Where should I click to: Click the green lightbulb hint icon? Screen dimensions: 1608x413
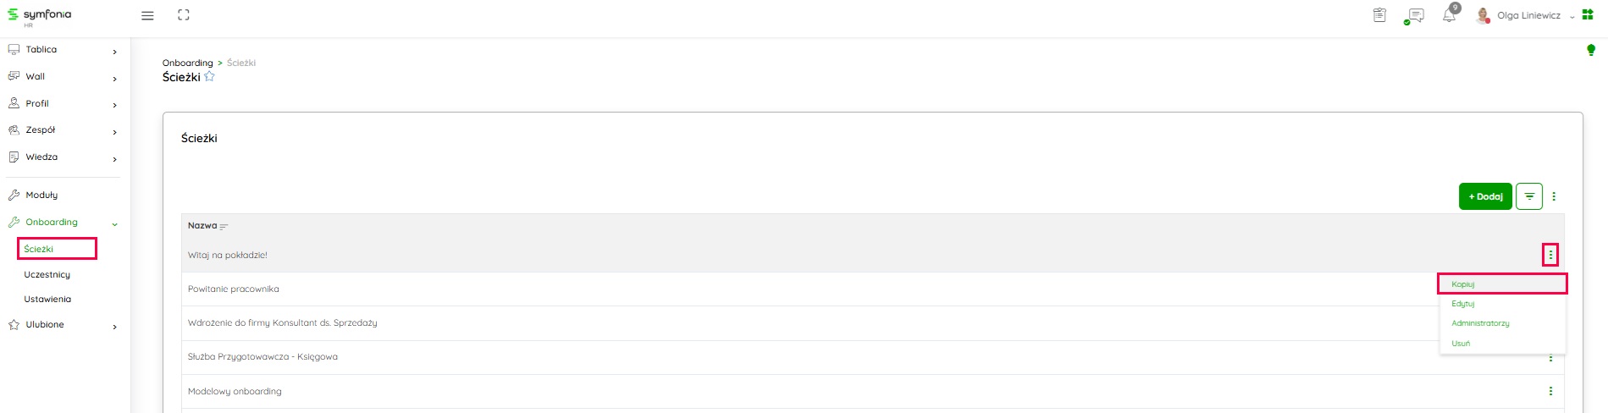(x=1591, y=51)
